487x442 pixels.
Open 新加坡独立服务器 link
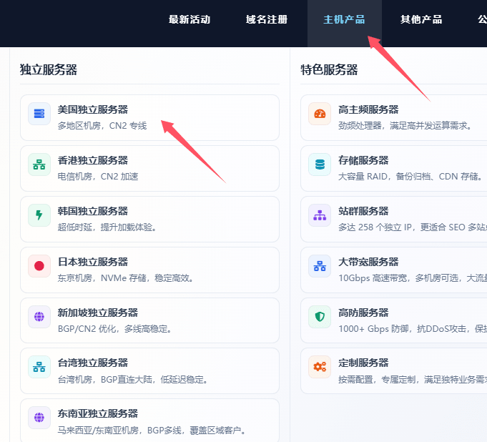pos(98,313)
